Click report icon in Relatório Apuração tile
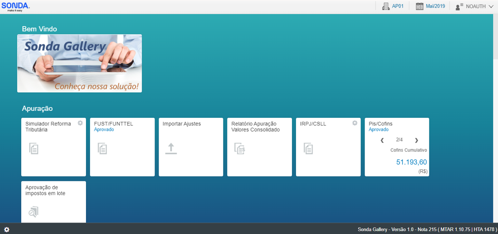Screen dimensions: 498x234 240,148
